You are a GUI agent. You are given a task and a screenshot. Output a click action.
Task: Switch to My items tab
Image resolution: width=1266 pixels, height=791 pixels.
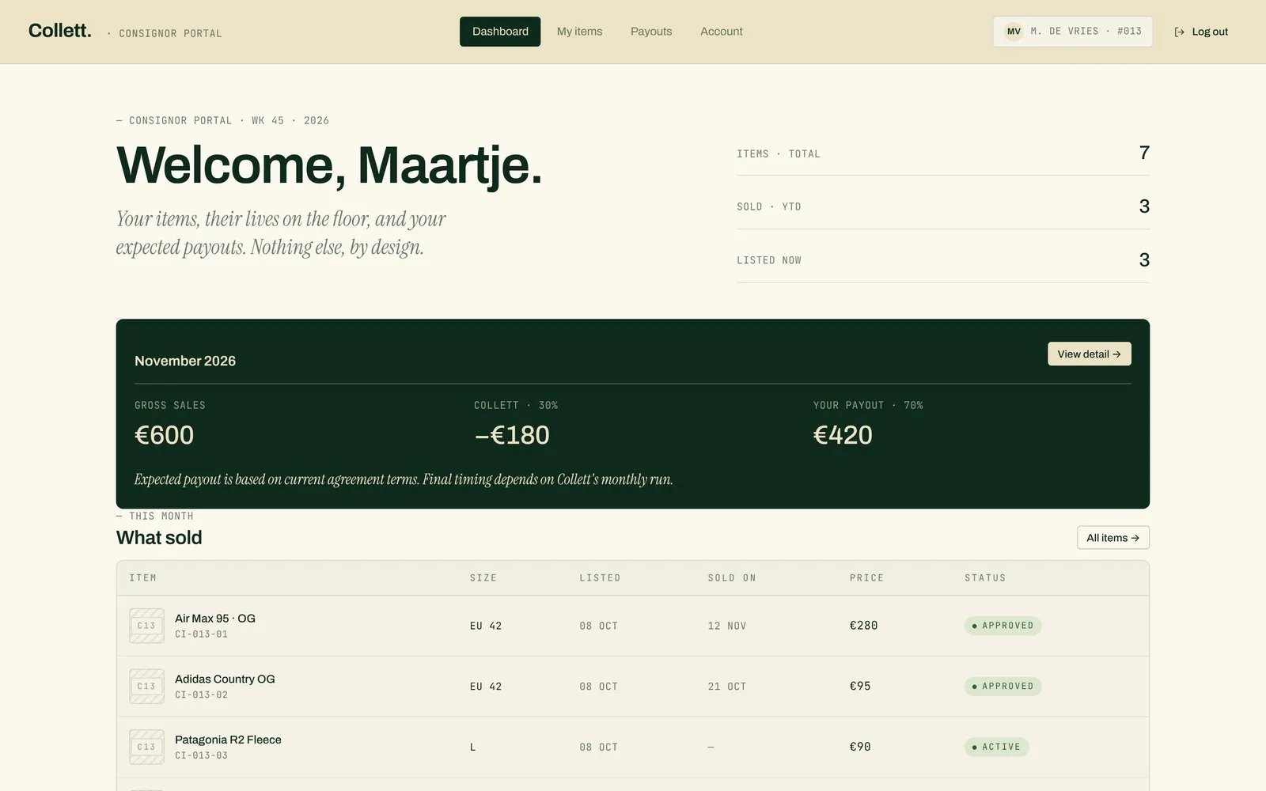[x=579, y=32]
